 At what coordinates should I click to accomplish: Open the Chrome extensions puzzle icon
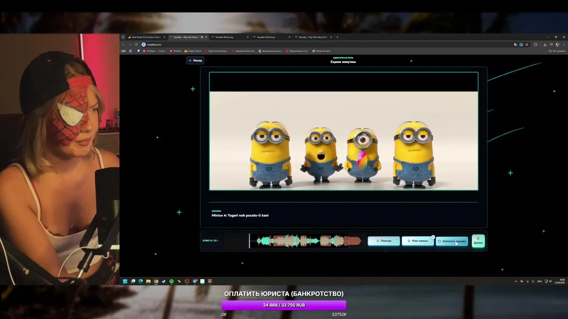click(x=536, y=44)
